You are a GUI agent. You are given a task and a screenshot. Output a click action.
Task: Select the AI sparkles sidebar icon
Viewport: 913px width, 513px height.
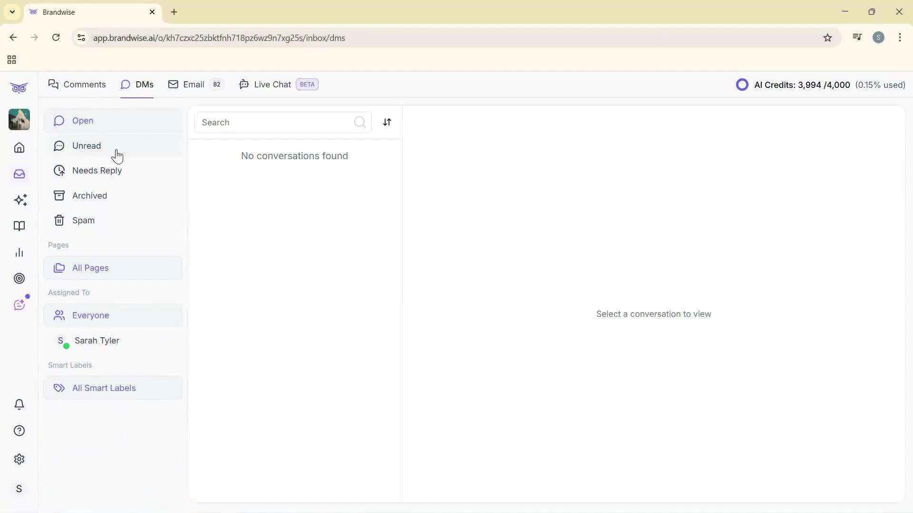click(x=20, y=200)
